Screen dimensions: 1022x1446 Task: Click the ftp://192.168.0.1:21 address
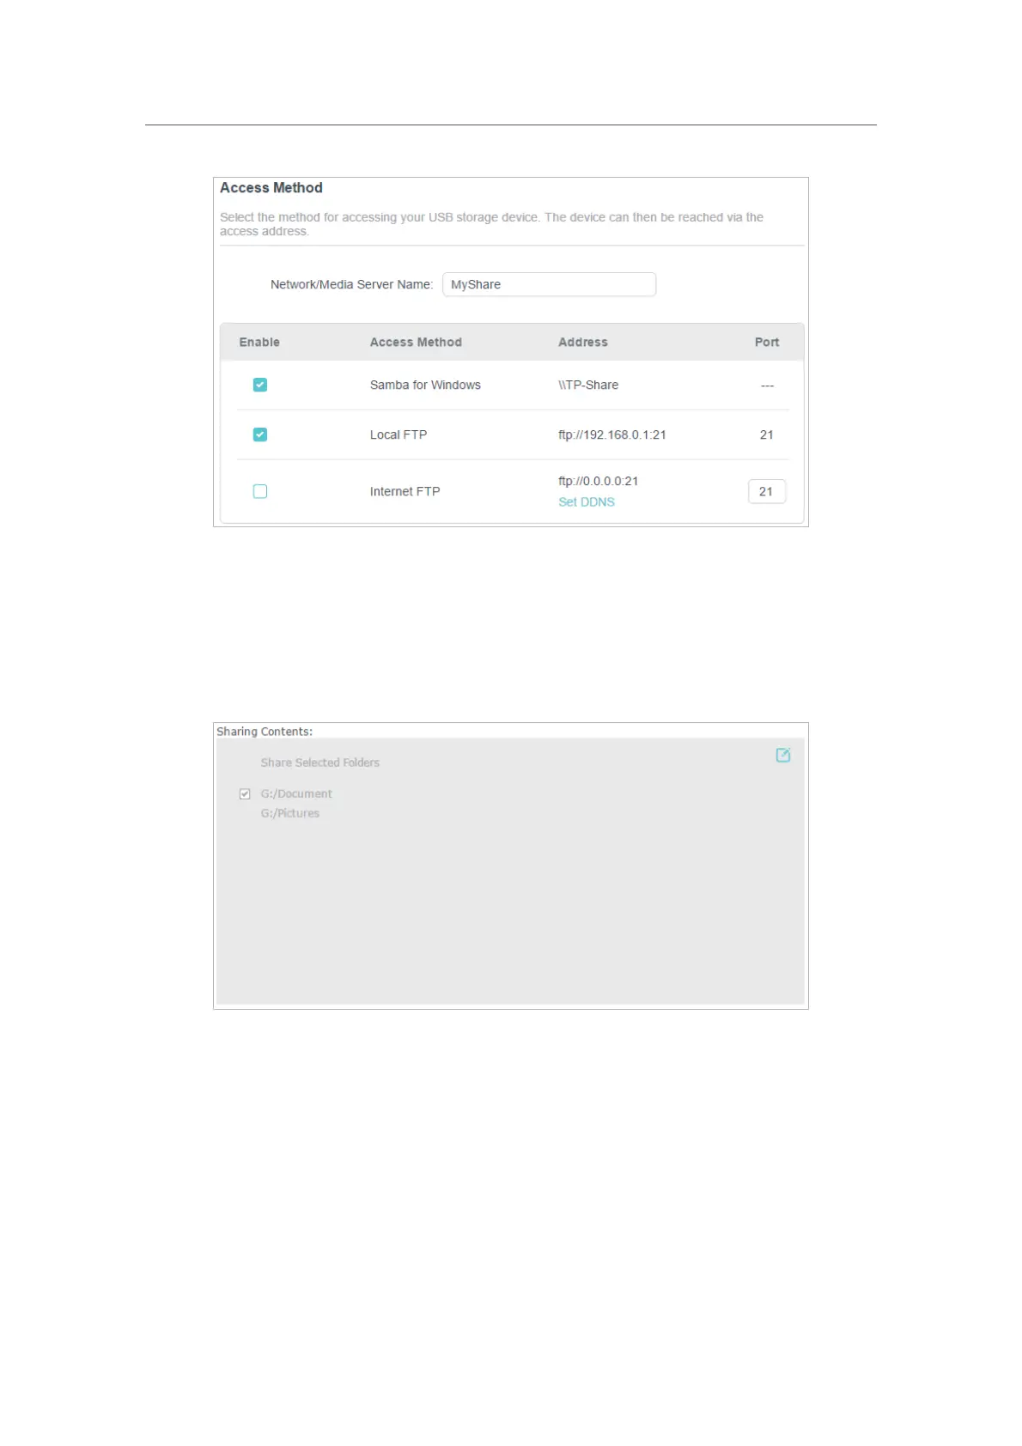click(x=612, y=434)
